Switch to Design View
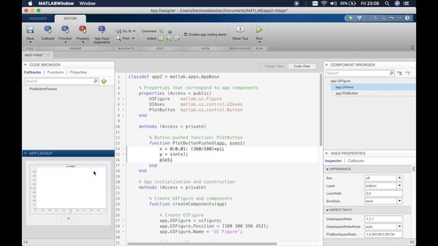Viewport: 438px width, 246px height. coord(274,66)
